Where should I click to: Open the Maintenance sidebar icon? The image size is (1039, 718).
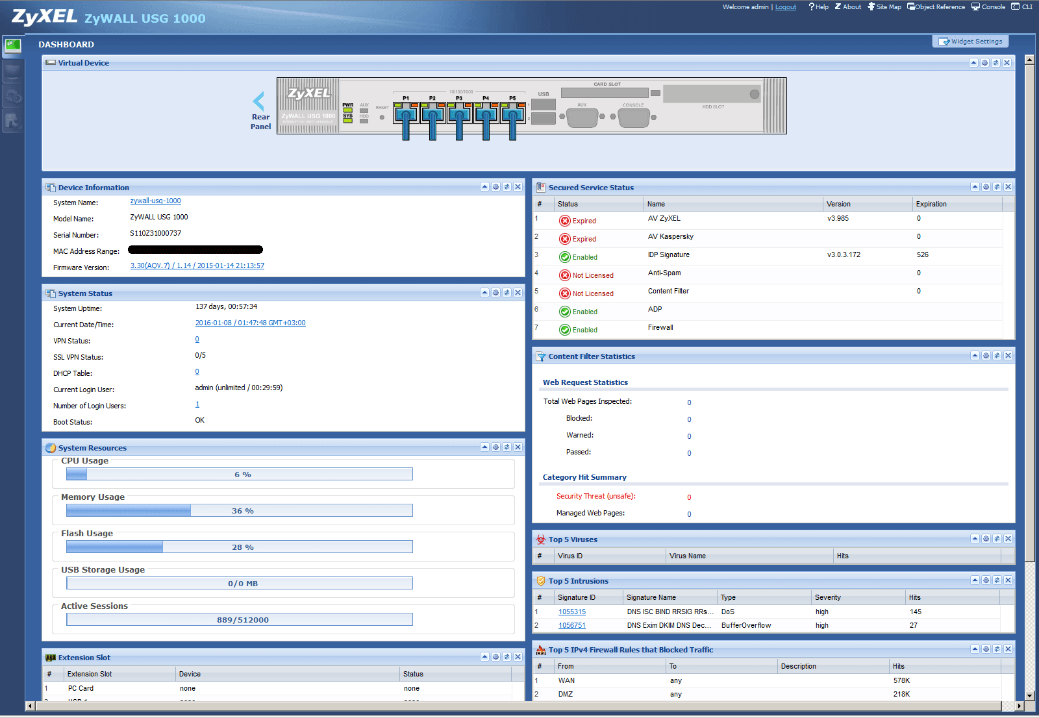(13, 121)
